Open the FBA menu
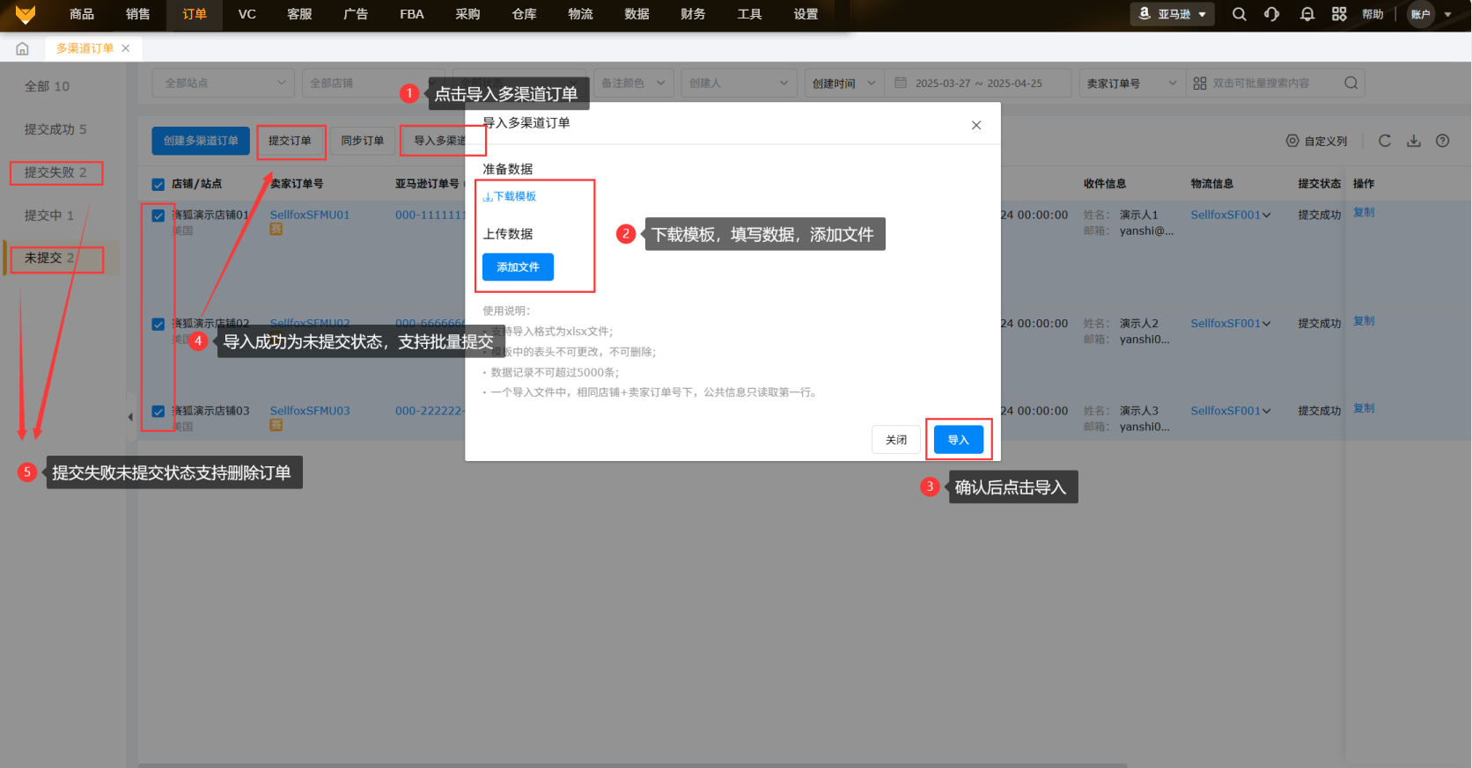Image resolution: width=1472 pixels, height=768 pixels. 412,14
